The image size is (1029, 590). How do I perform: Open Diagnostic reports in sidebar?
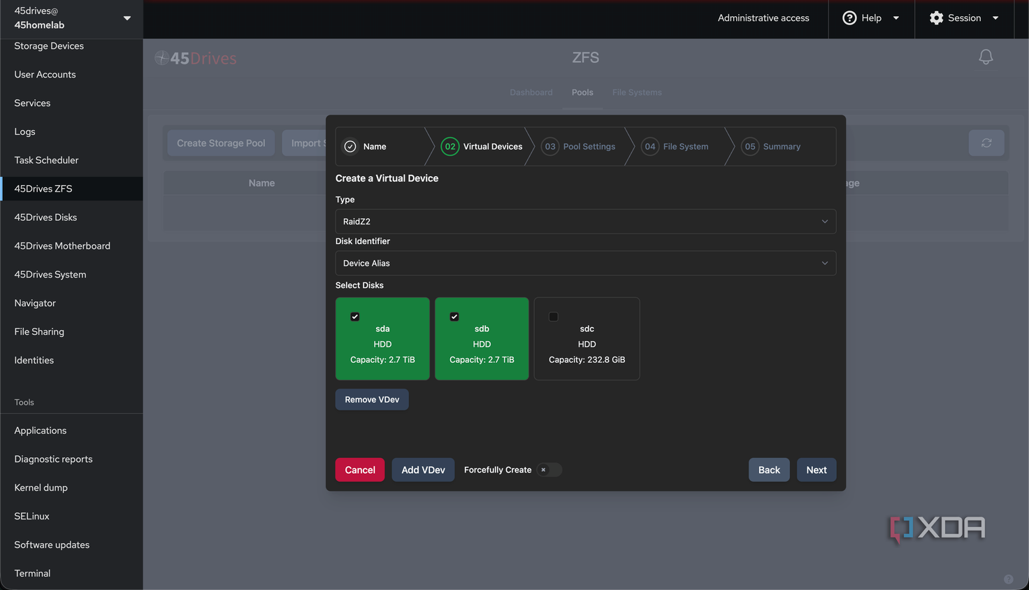click(71, 459)
